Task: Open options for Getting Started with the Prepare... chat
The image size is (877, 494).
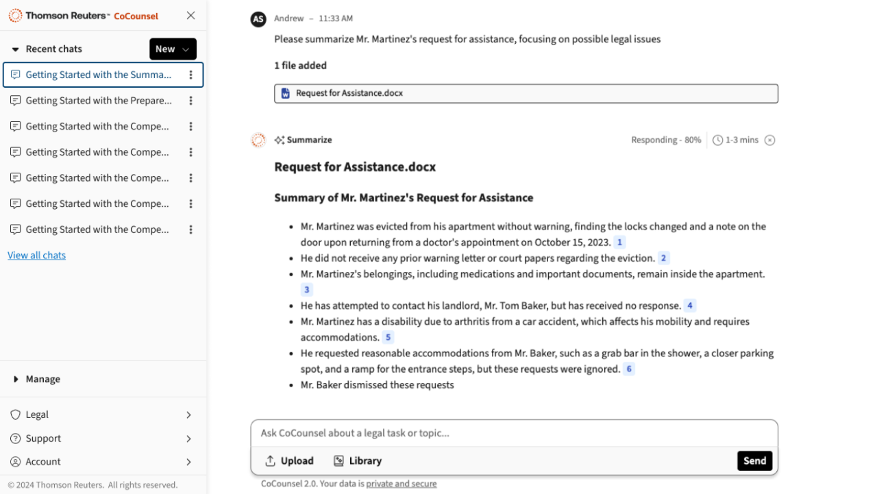Action: tap(190, 101)
